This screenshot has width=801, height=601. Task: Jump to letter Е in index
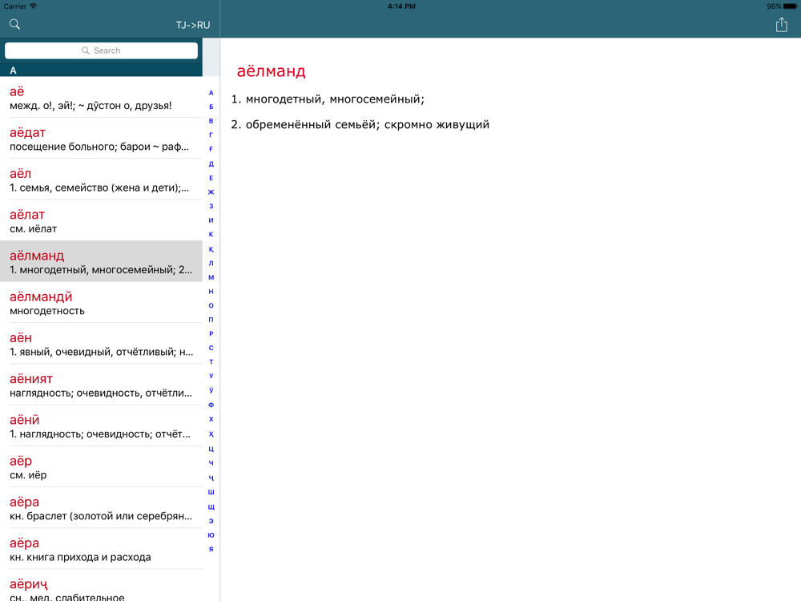click(211, 178)
